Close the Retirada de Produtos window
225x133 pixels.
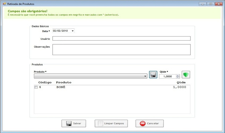(219, 4)
